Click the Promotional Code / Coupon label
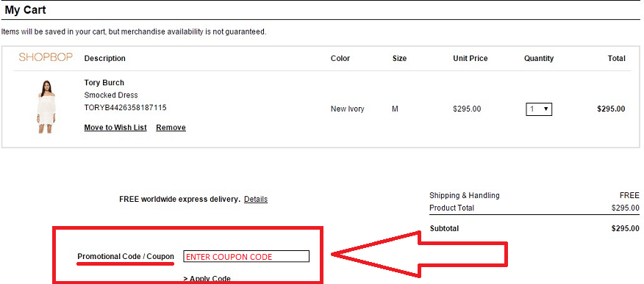 (126, 257)
